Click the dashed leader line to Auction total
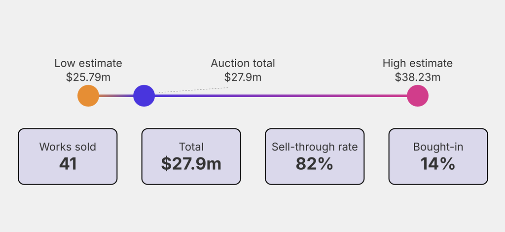This screenshot has width=505, height=232. coord(192,90)
